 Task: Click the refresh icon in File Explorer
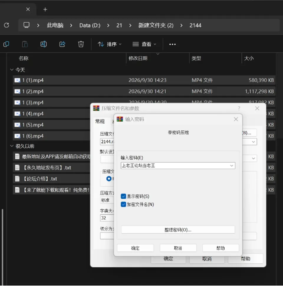(6, 25)
